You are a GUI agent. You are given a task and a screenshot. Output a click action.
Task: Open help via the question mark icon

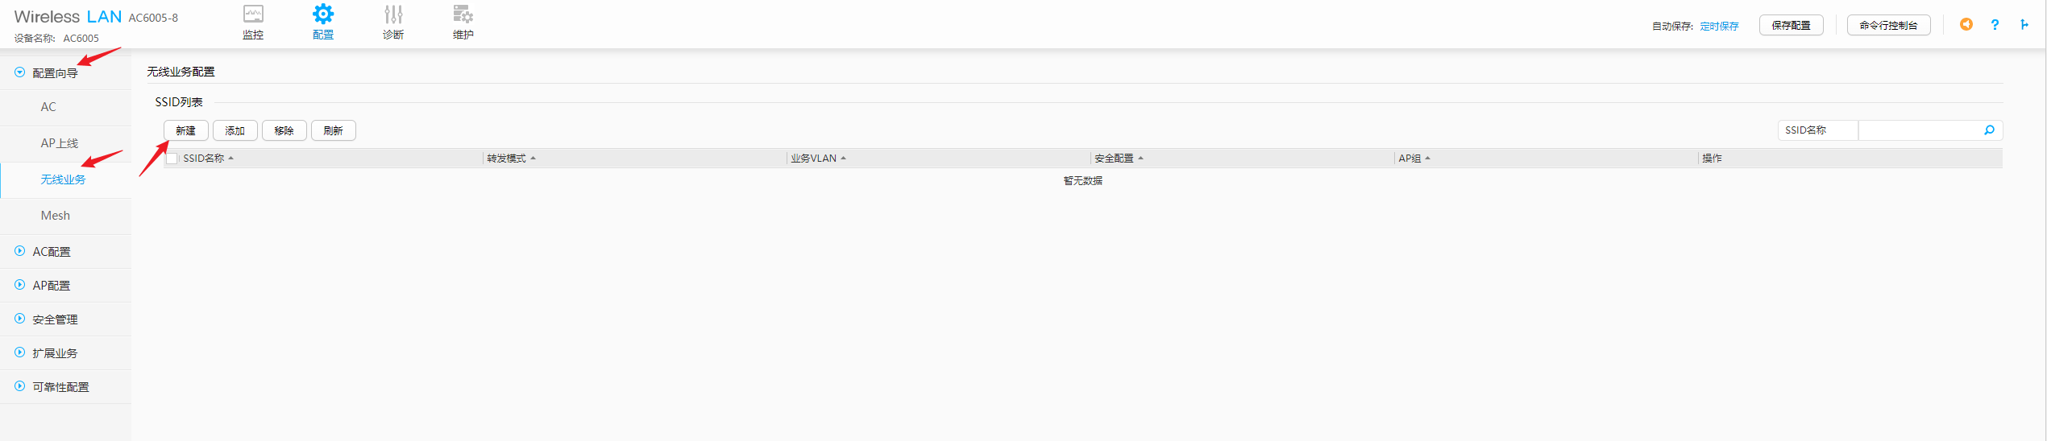[x=1995, y=25]
